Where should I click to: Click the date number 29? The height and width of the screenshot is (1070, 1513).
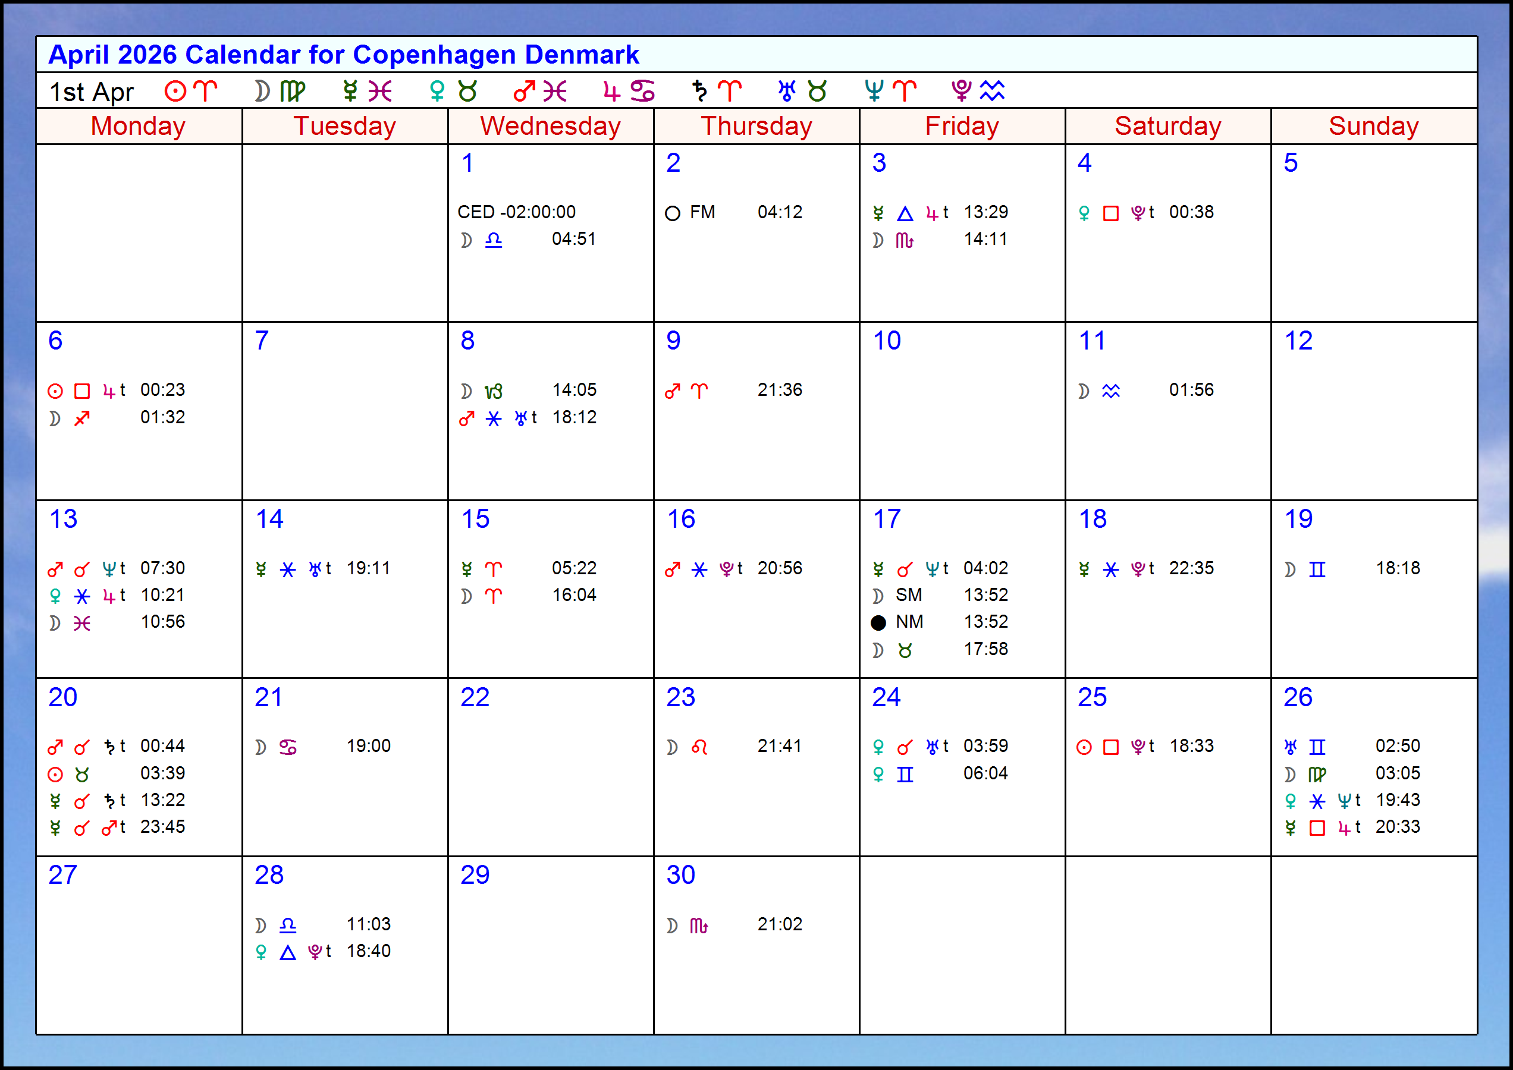(475, 875)
